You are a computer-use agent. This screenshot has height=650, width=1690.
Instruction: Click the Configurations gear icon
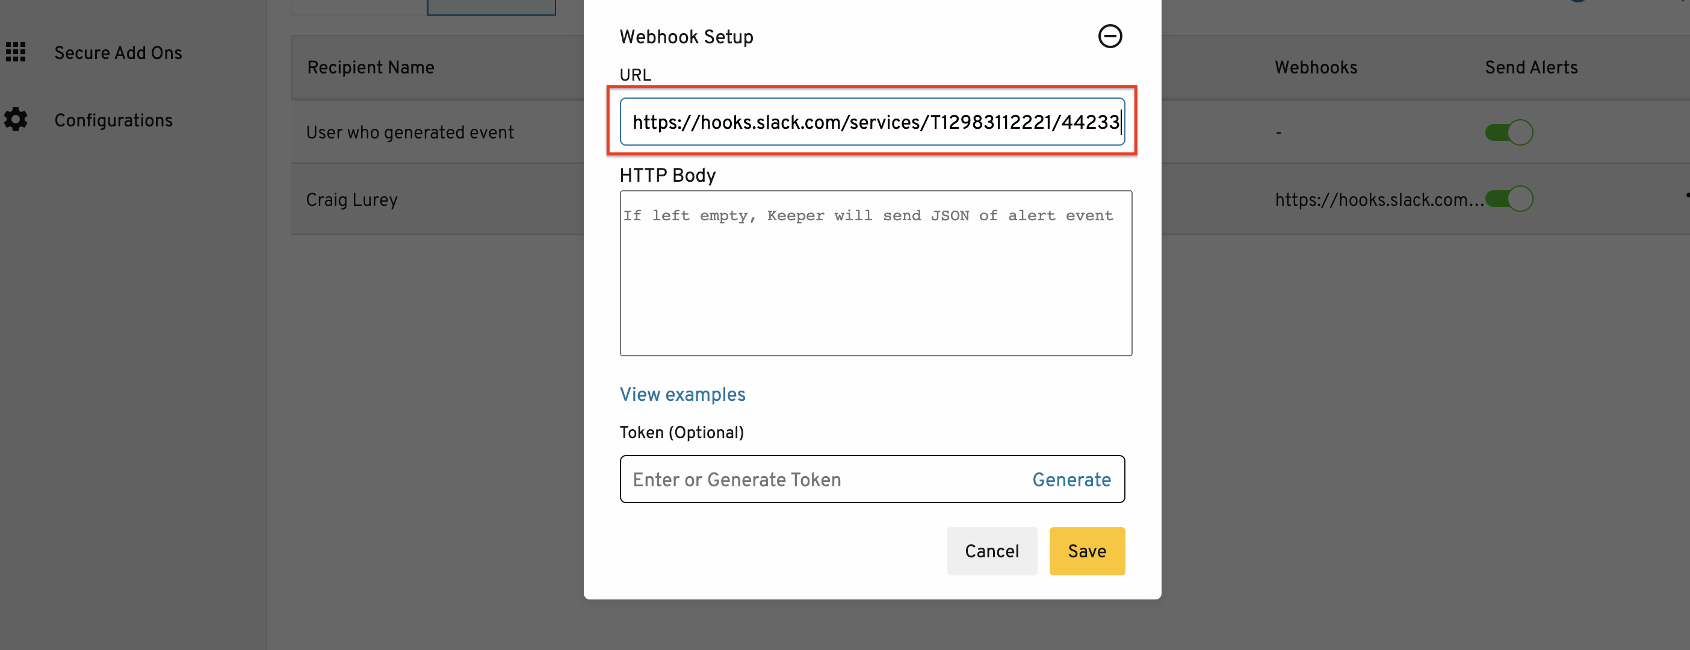(16, 119)
